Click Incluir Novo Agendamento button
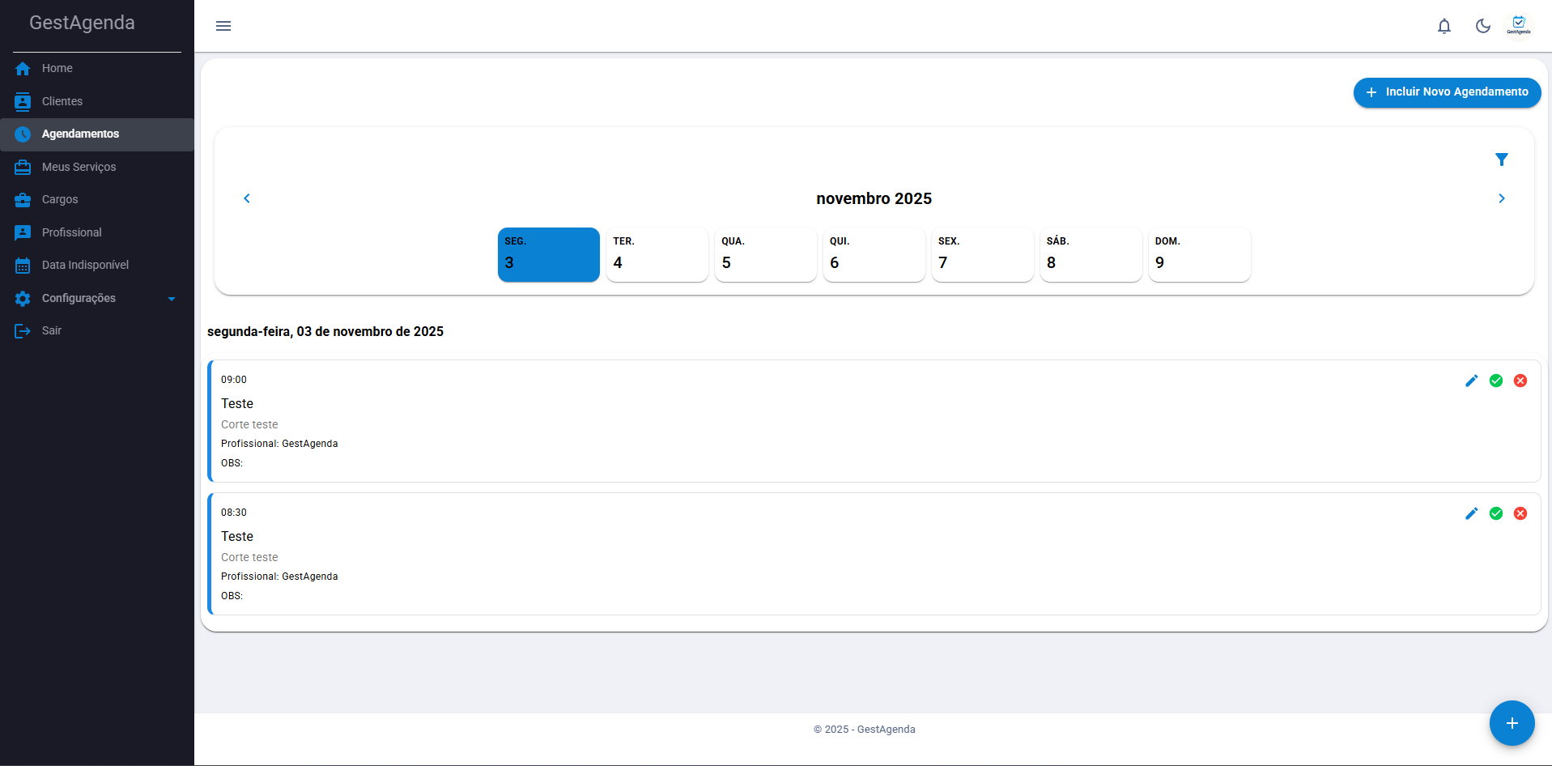Viewport: 1552px width, 766px height. 1446,92
